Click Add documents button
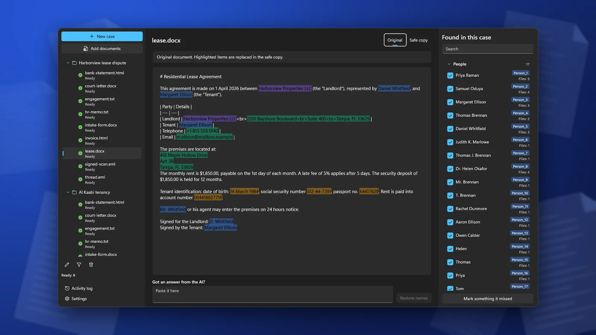 102,49
